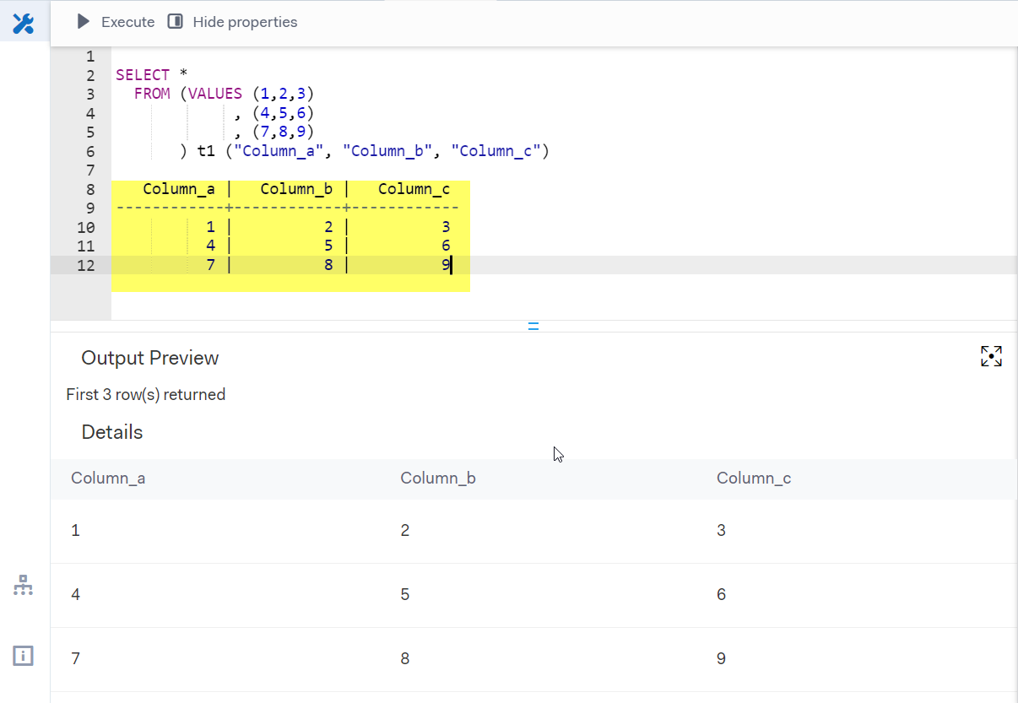This screenshot has height=703, width=1018.
Task: Click the (7,8,9) tuple in editor
Action: pos(283,132)
